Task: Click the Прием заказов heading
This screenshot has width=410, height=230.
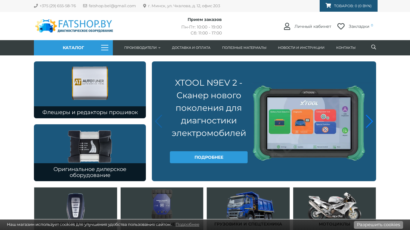Action: coord(205,19)
